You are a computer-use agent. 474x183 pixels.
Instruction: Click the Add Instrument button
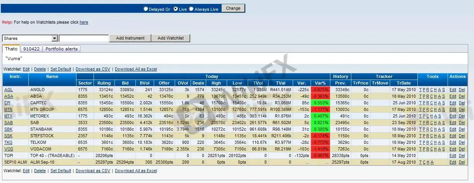pyautogui.click(x=130, y=38)
